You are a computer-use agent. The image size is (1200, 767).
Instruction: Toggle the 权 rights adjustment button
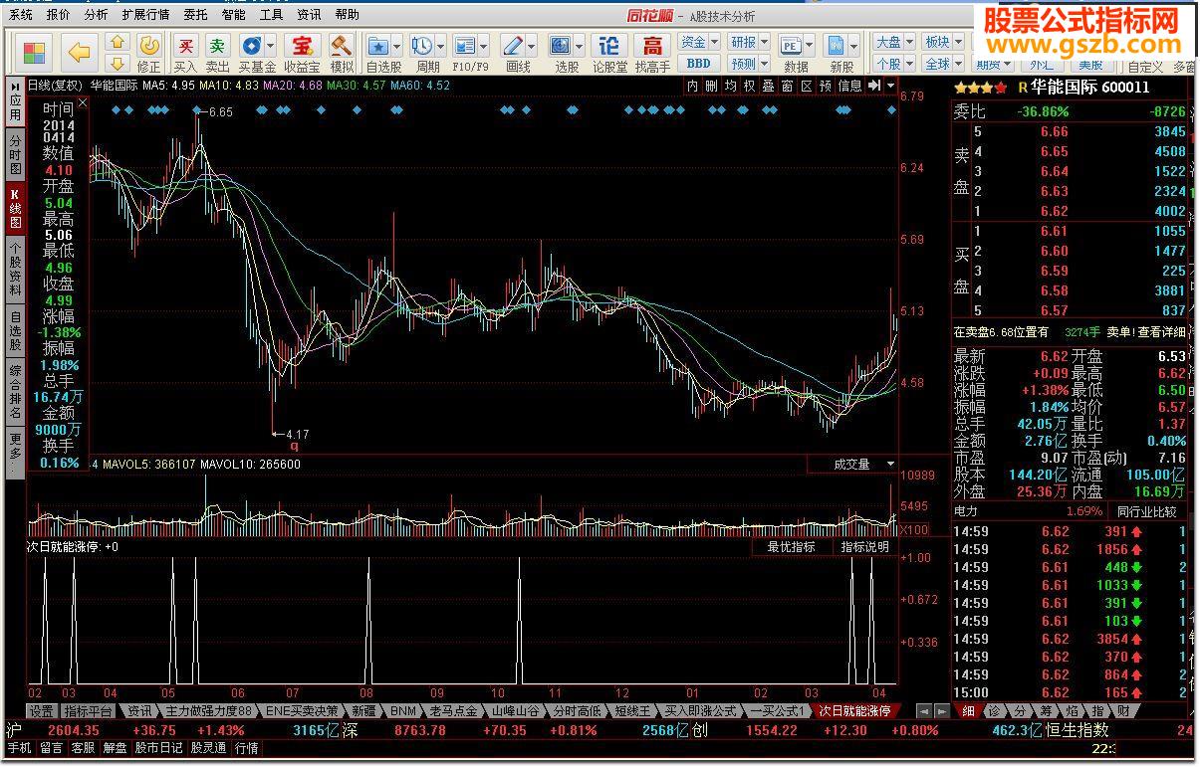point(749,87)
